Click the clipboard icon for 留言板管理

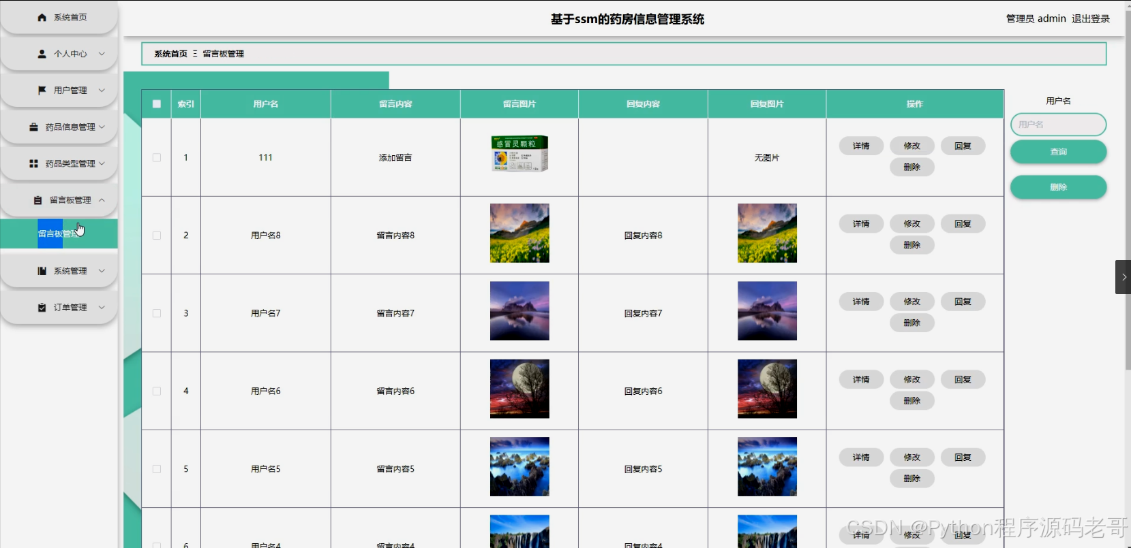[38, 200]
